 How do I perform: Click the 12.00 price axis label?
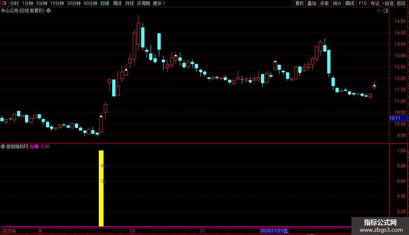(x=400, y=78)
